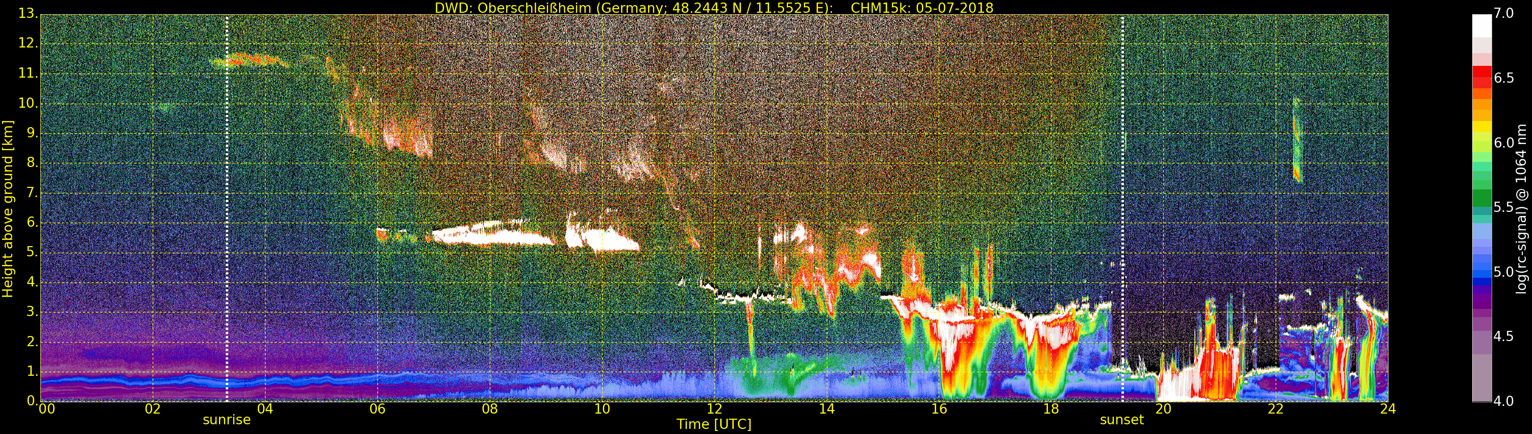Click the y-axis tick label '11.'

(x=28, y=73)
